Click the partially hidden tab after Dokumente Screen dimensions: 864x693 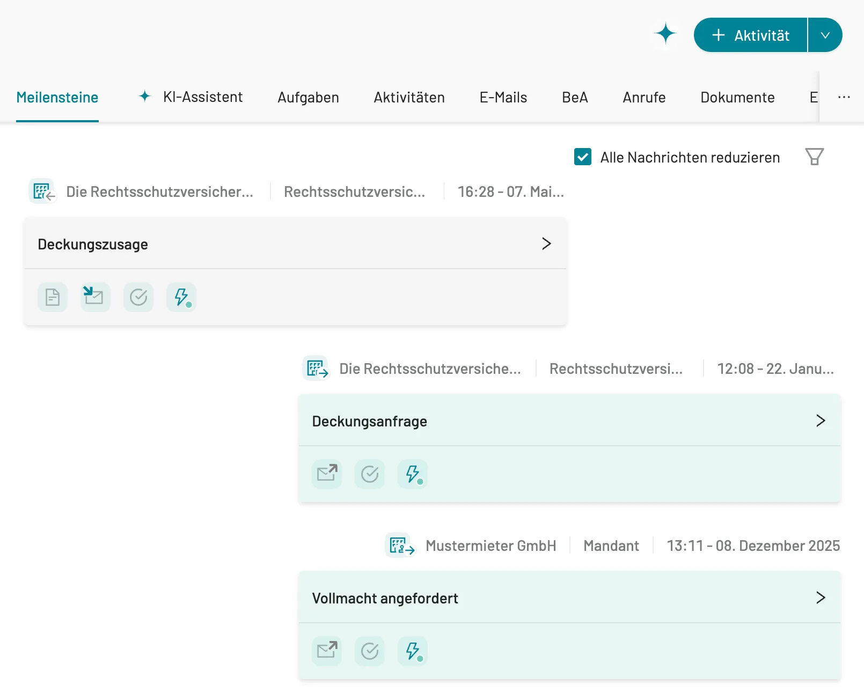(814, 97)
